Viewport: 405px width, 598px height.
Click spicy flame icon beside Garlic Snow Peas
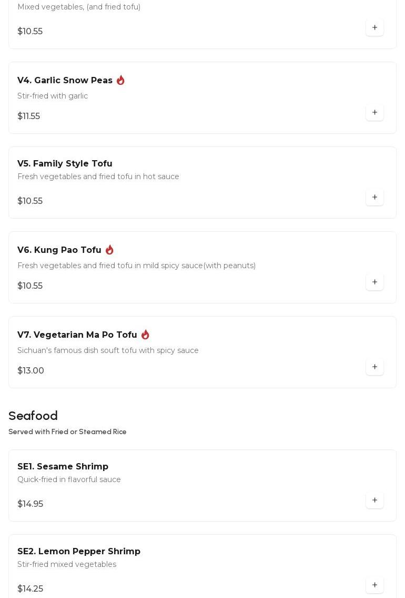pyautogui.click(x=120, y=80)
